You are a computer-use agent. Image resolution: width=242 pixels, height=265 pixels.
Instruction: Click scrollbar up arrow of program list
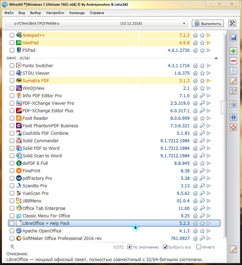tap(223, 34)
